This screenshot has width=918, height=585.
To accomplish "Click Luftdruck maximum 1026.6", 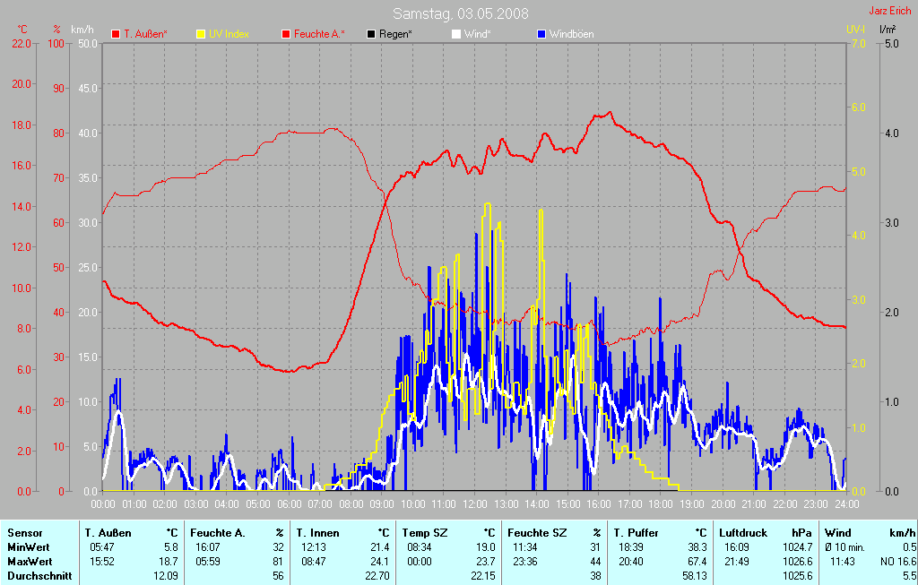I will [797, 562].
